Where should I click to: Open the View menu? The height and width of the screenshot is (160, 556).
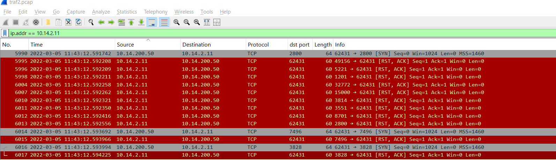click(40, 12)
